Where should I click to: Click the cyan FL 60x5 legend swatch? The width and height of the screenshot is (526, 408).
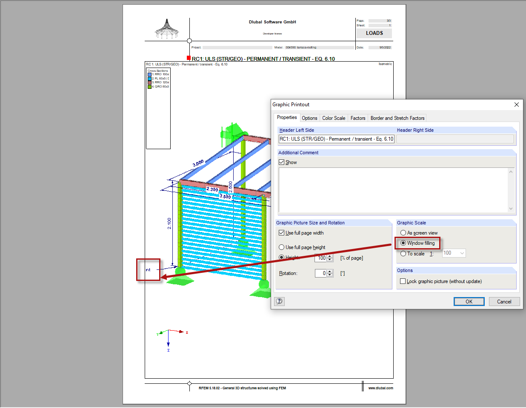149,79
